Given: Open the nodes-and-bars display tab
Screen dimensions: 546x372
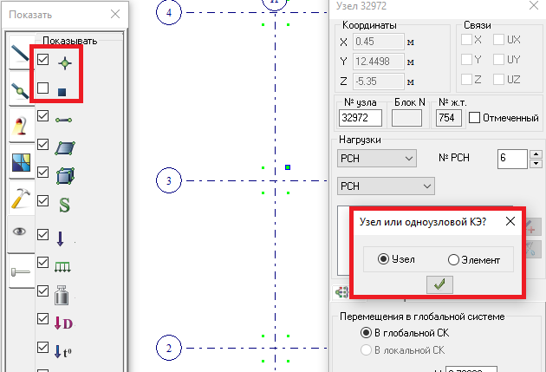Looking at the screenshot, I should point(20,90).
